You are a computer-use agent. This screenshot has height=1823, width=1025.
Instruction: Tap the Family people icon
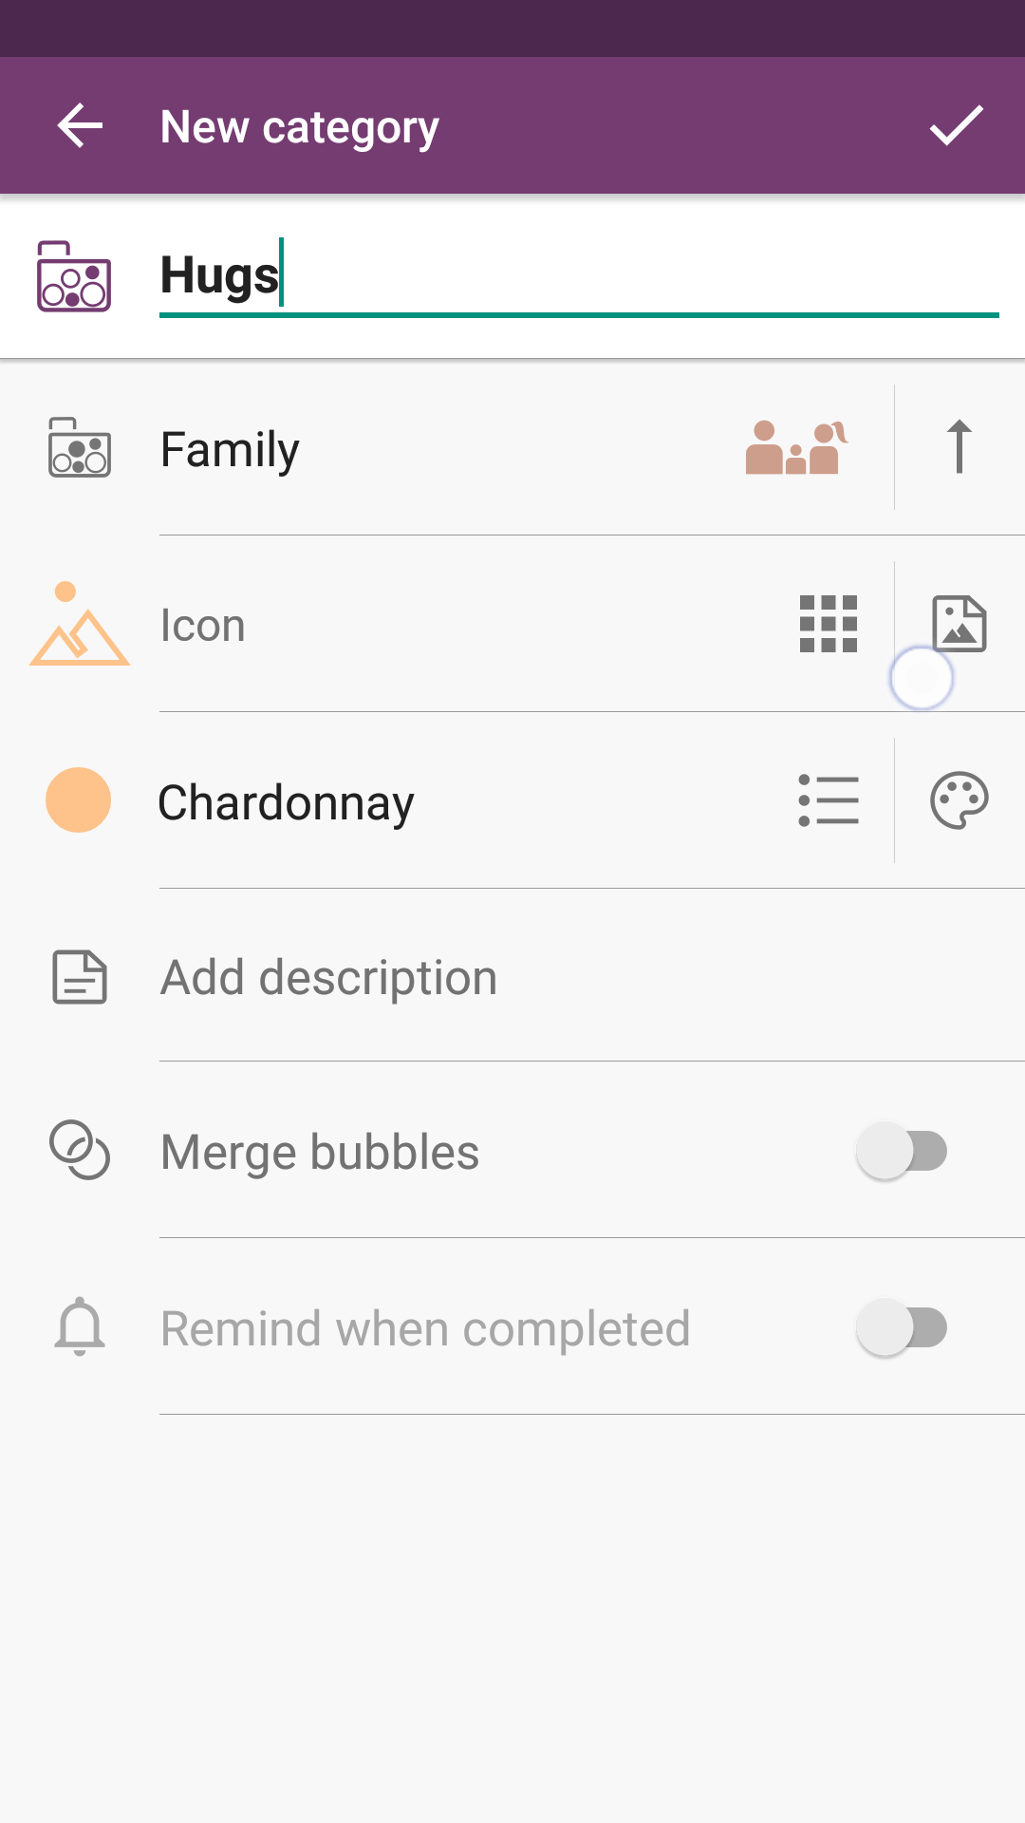click(x=796, y=448)
